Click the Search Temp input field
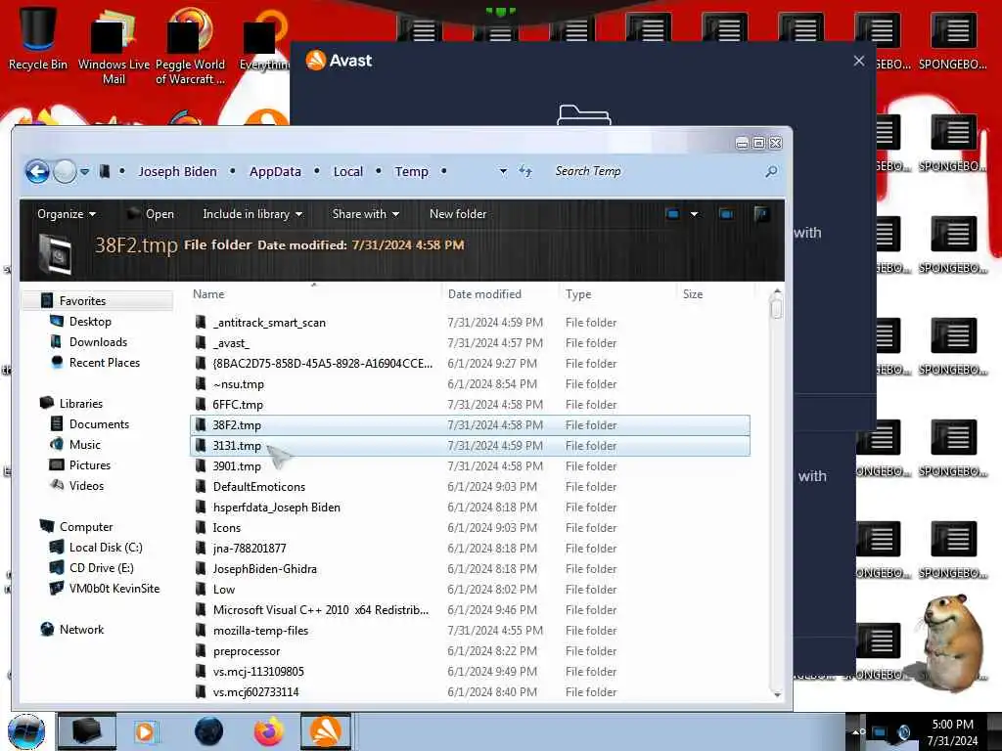This screenshot has width=1002, height=751. [655, 171]
